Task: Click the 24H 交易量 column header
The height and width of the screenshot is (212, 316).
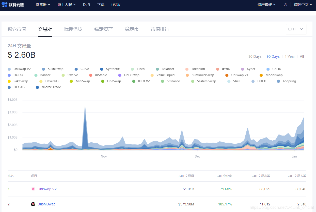Action: click(186, 176)
